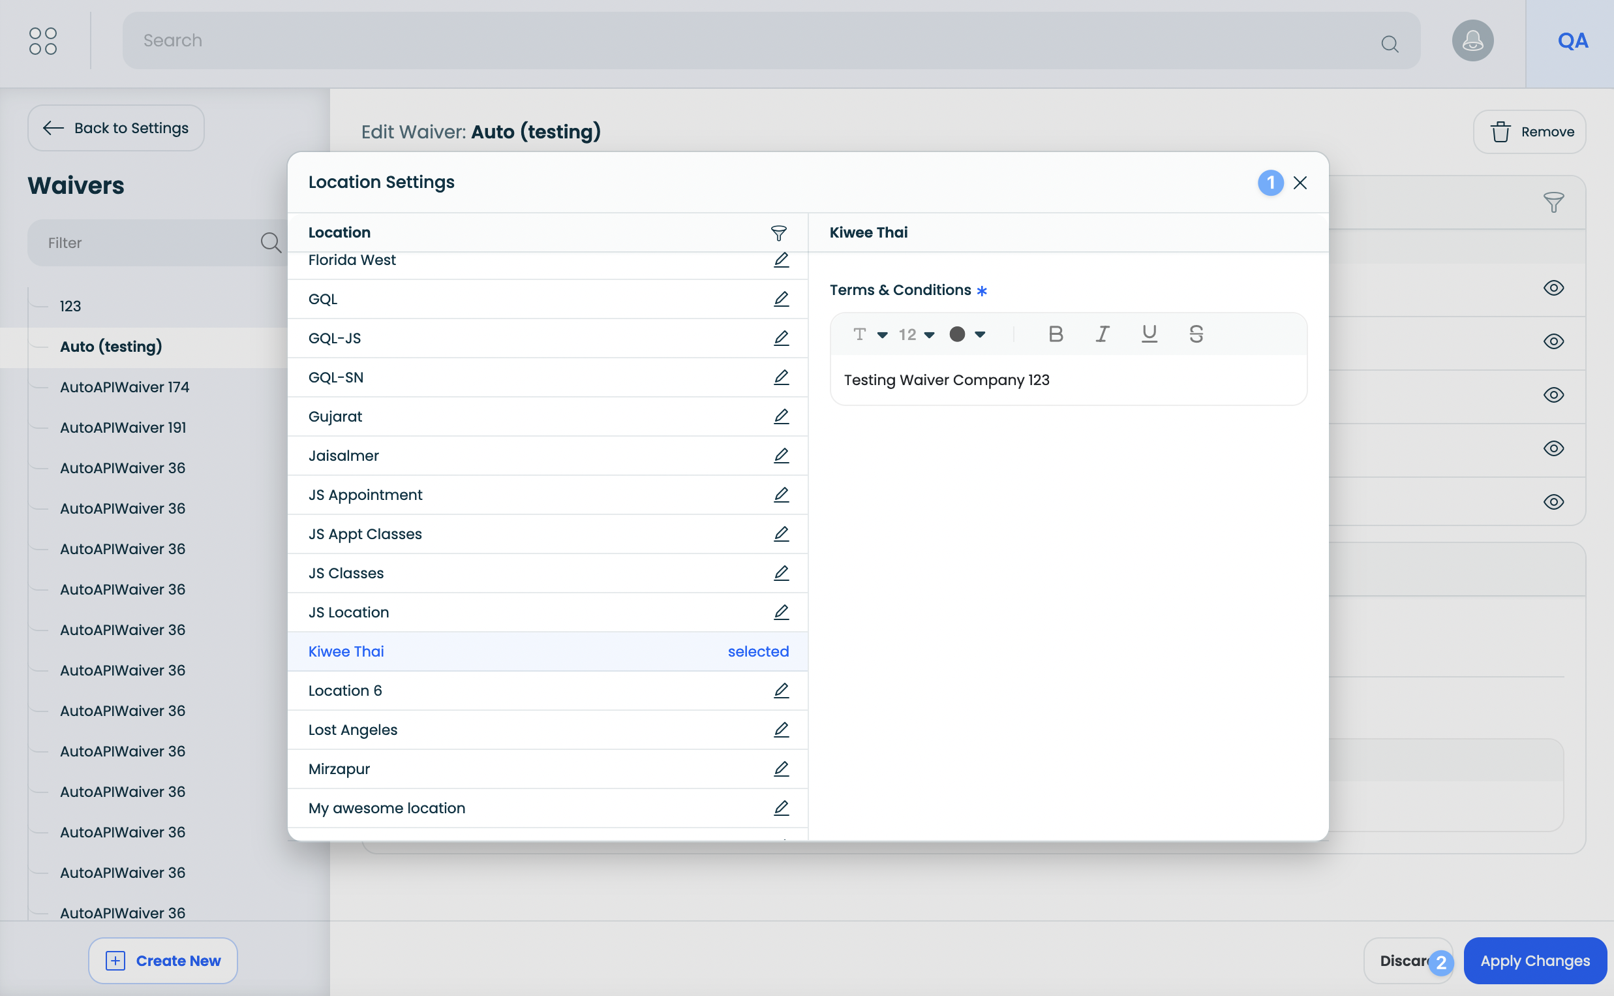Apply strikethrough formatting in editor
This screenshot has width=1614, height=996.
[1195, 334]
